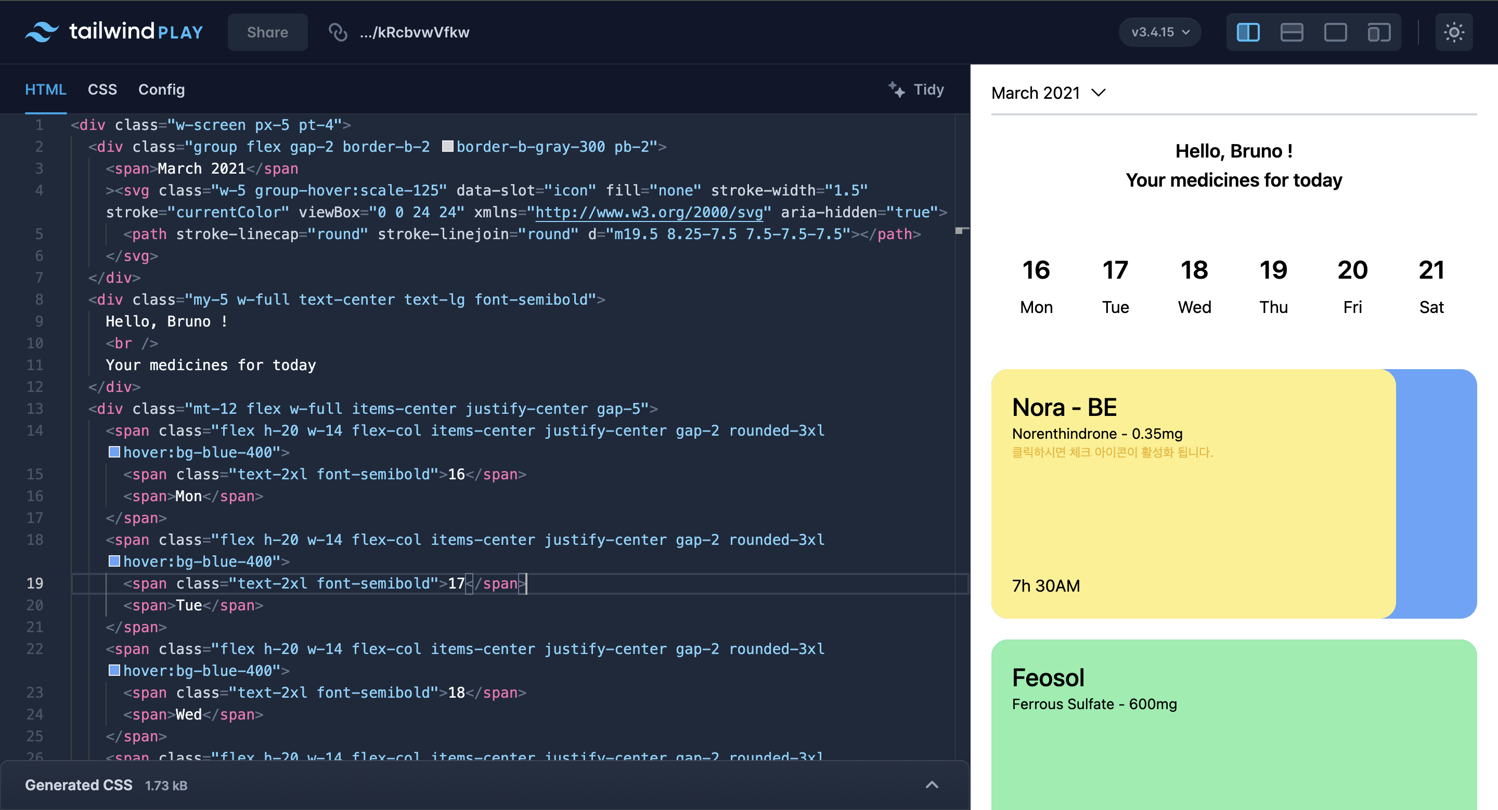Switch to the CSS tab
This screenshot has height=810, width=1498.
click(x=102, y=89)
